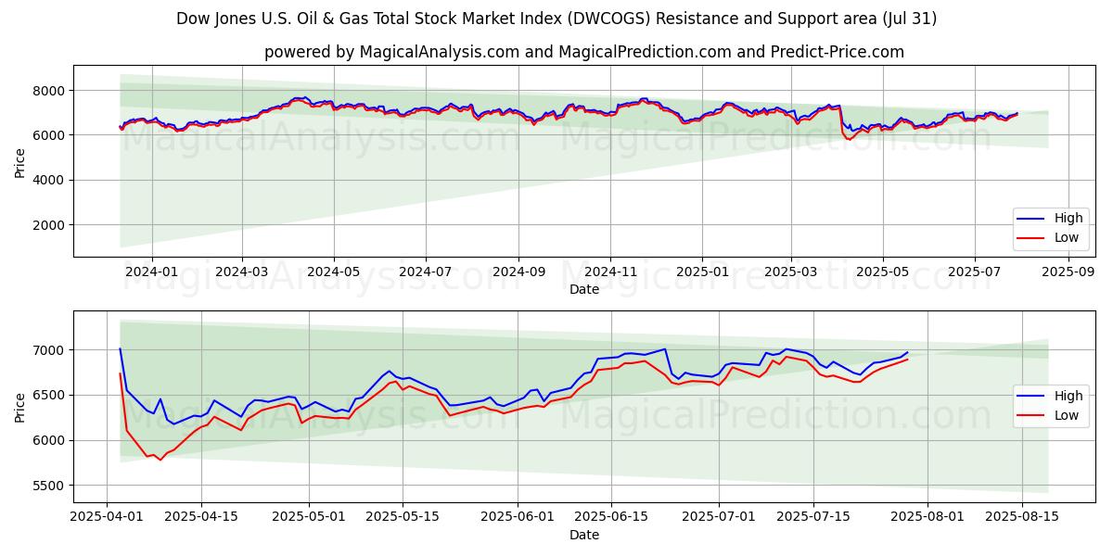Click the red Low line swatch in lower legend
The image size is (1113, 556).
tap(1032, 415)
